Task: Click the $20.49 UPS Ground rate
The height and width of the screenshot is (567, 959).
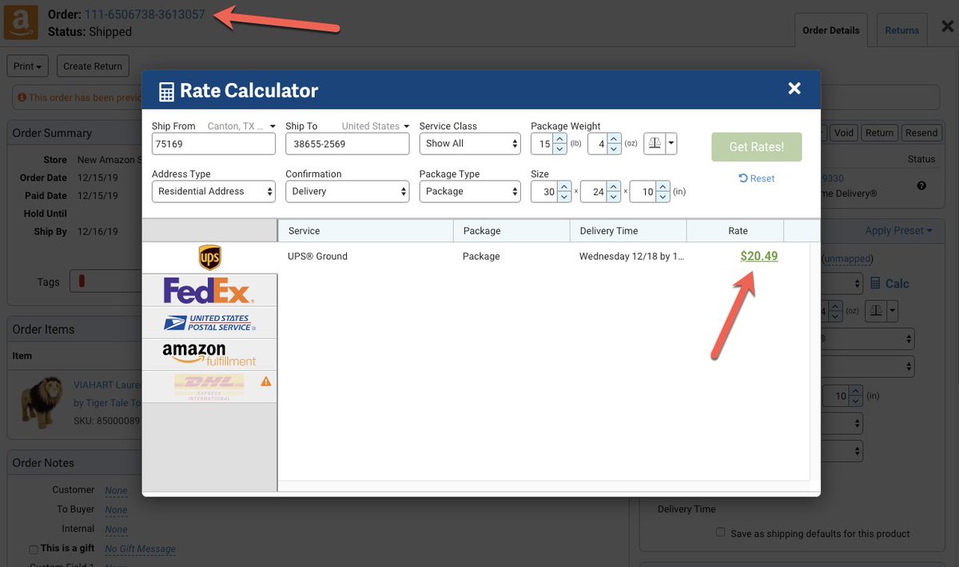Action: pyautogui.click(x=758, y=256)
